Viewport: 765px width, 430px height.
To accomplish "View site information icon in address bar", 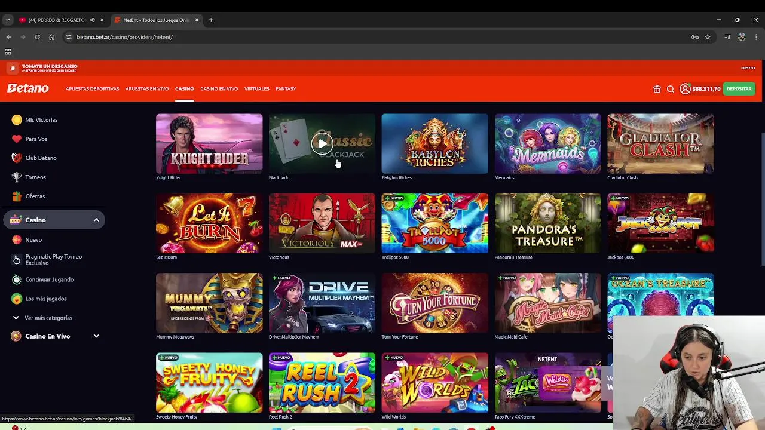I will (x=69, y=37).
